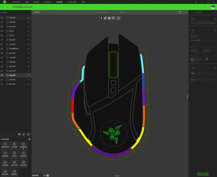Click the green save button at bottom right
The height and width of the screenshot is (177, 217).
pos(203,174)
